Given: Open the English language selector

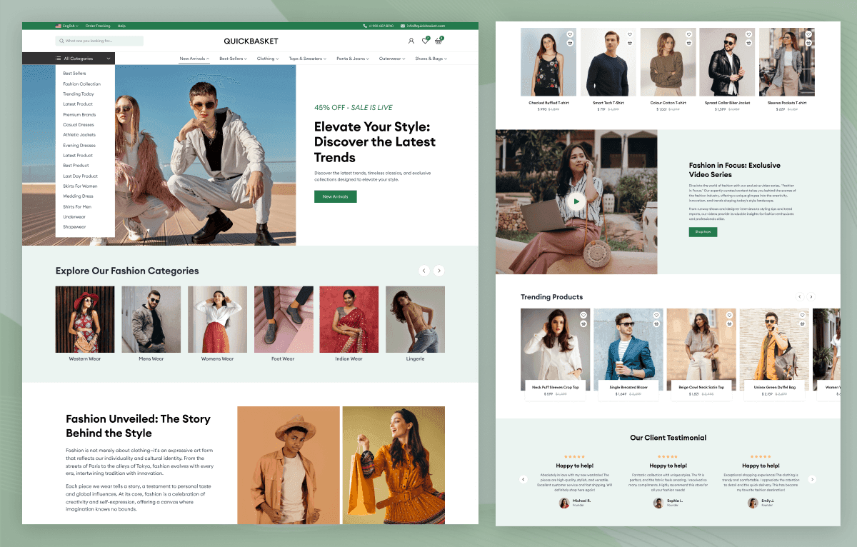Looking at the screenshot, I should click(x=67, y=25).
